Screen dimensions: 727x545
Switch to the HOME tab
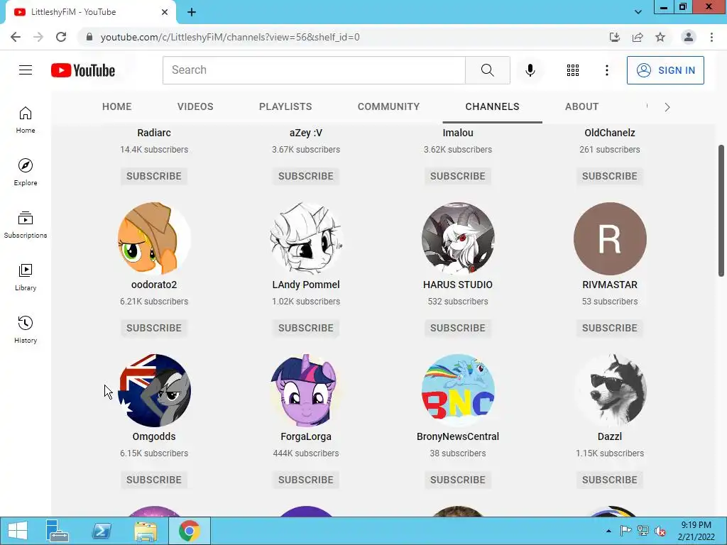point(117,106)
